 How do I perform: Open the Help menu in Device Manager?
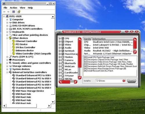coord(30,8)
